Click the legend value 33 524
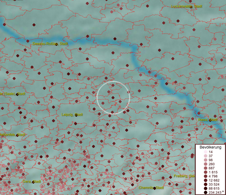This screenshot has height=195, width=226. (x=214, y=184)
